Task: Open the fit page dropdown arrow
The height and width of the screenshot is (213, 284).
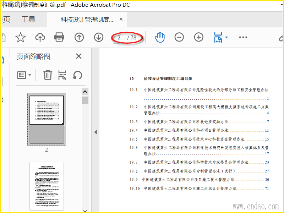Action: (226, 38)
